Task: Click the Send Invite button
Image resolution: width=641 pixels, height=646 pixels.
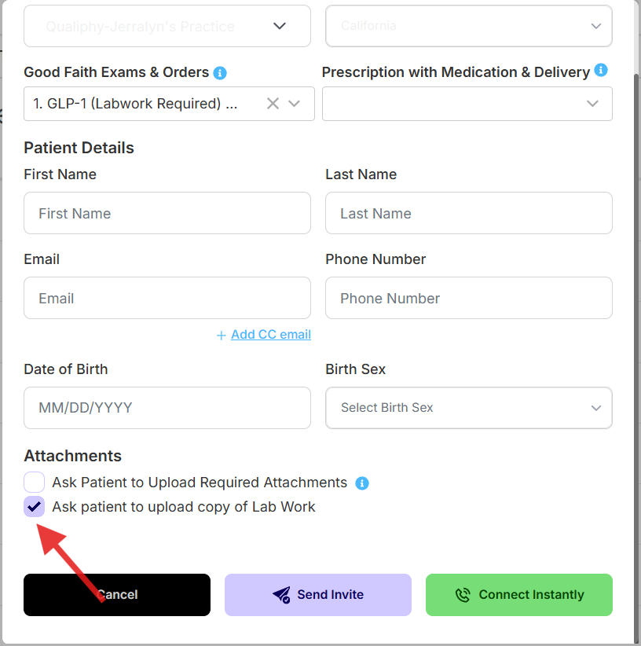Action: point(317,595)
